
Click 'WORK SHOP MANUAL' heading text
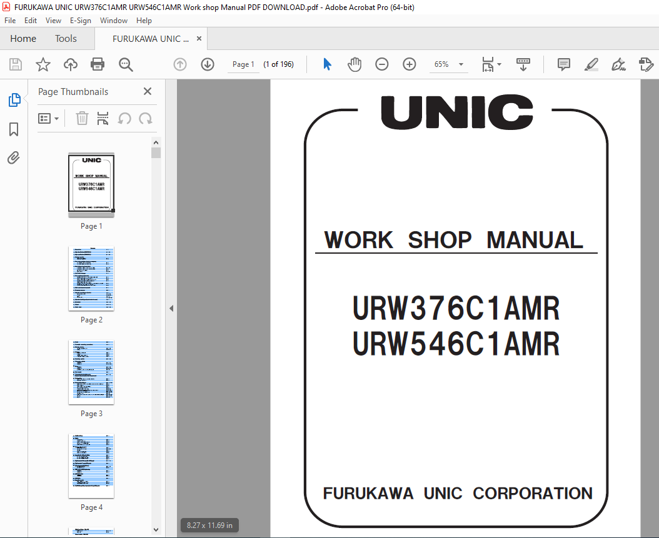tap(453, 240)
